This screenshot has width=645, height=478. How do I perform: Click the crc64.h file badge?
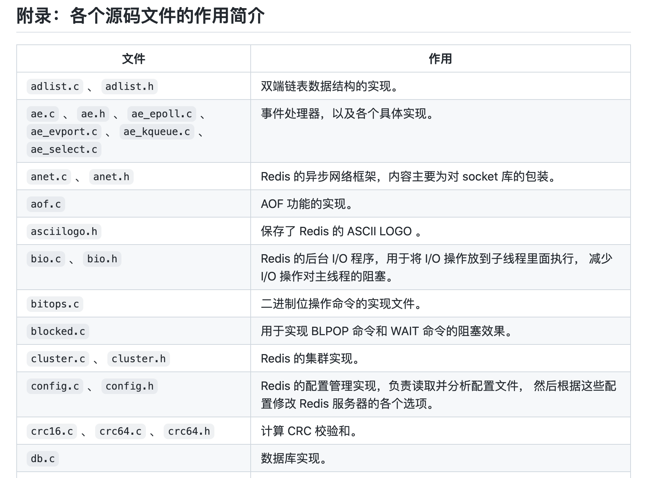pyautogui.click(x=189, y=431)
